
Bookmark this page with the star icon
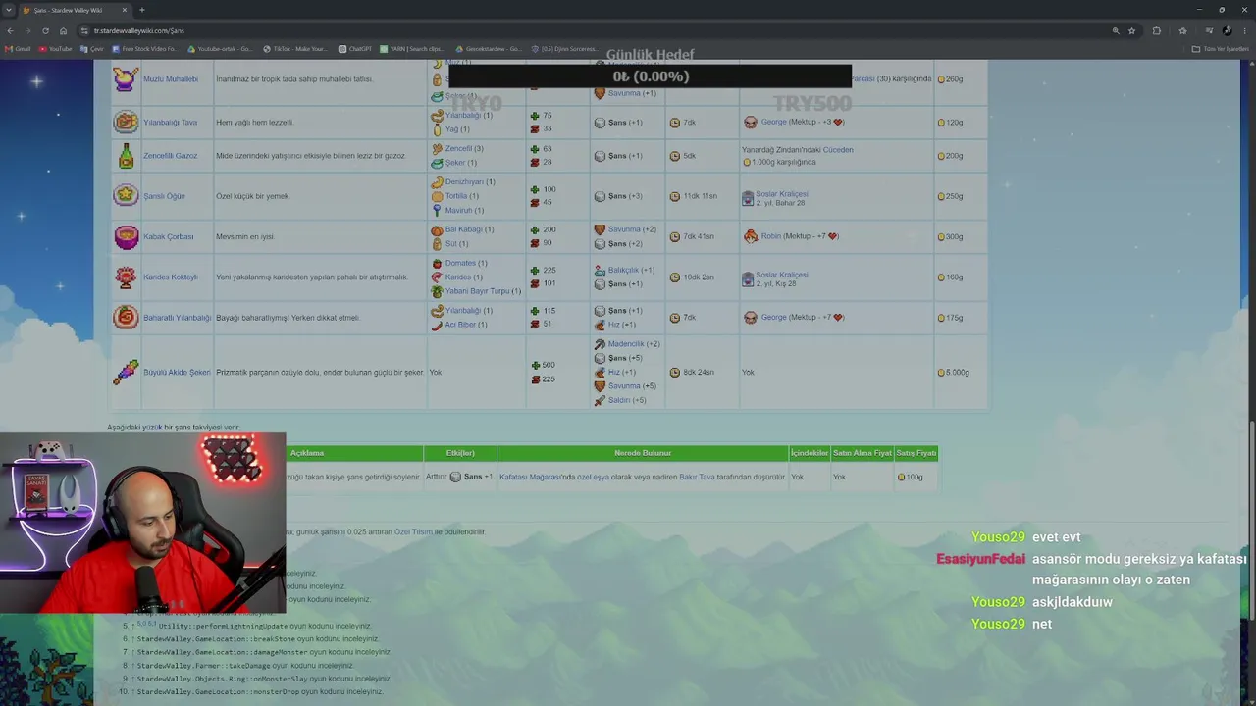coord(1131,30)
